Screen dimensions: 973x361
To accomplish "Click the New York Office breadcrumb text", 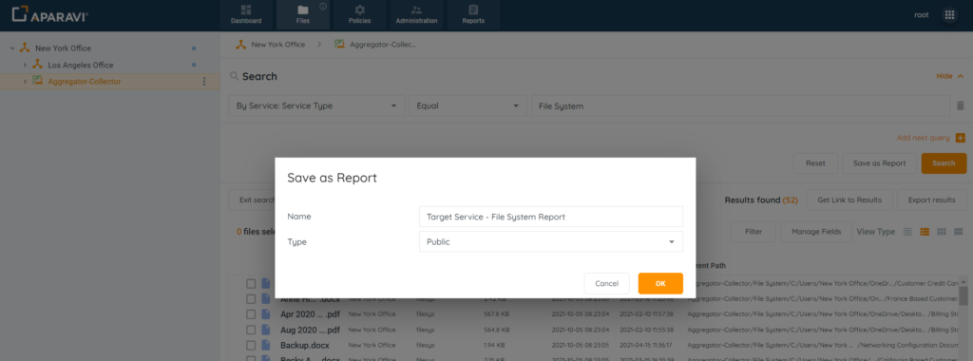I will 278,45.
